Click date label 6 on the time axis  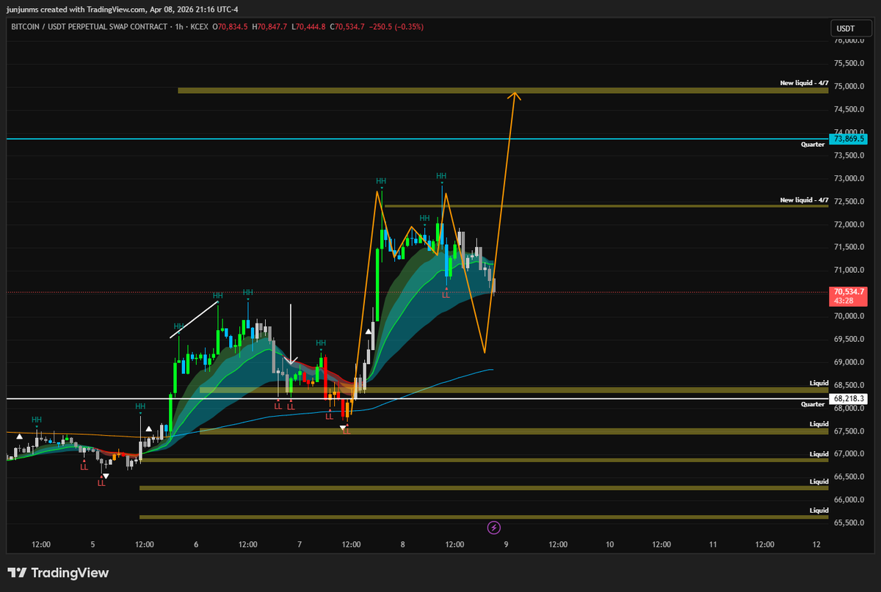pyautogui.click(x=196, y=544)
